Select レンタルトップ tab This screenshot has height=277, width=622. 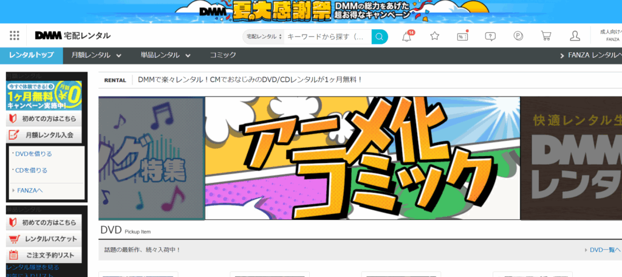click(32, 55)
